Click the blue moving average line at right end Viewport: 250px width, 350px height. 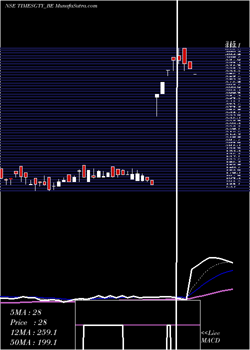pos(231,271)
